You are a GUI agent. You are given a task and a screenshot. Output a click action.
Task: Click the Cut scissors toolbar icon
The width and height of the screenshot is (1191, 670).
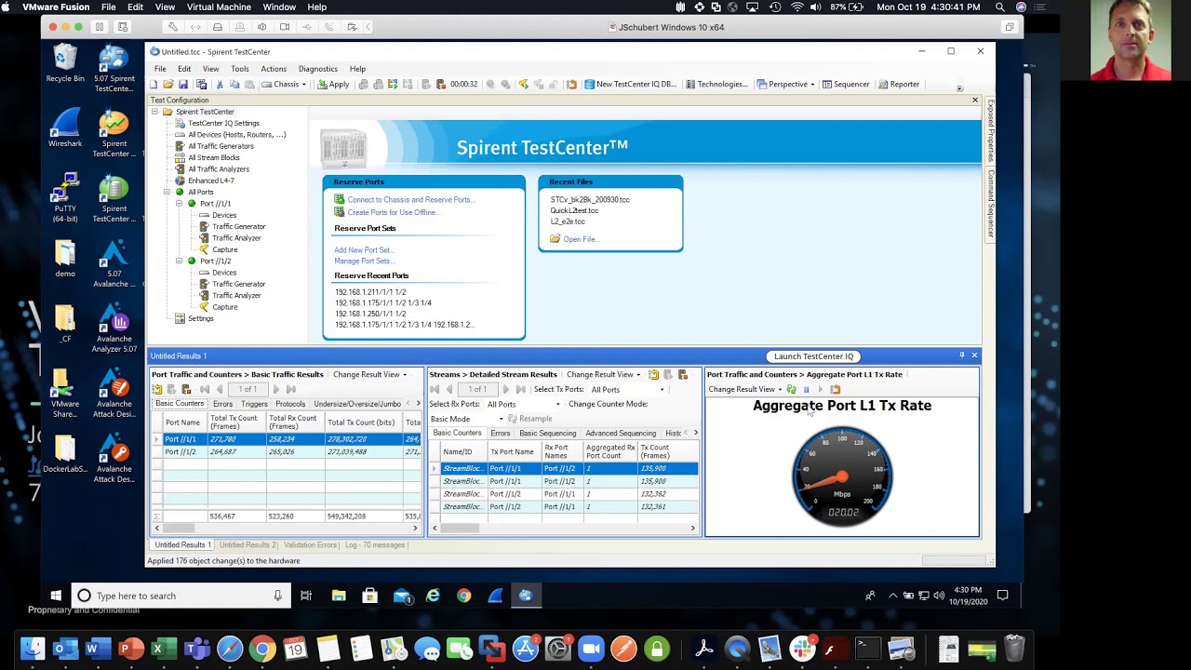(220, 84)
